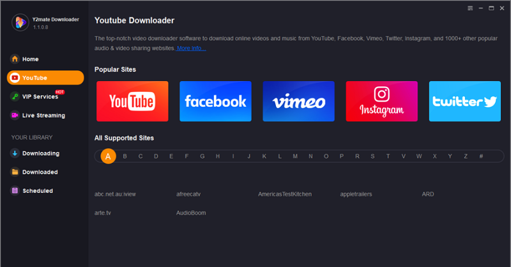Choose the Z letter filter
Image resolution: width=511 pixels, height=267 pixels.
[x=466, y=156]
